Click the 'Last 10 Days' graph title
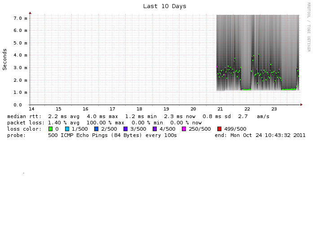The width and height of the screenshot is (313, 229). [165, 6]
